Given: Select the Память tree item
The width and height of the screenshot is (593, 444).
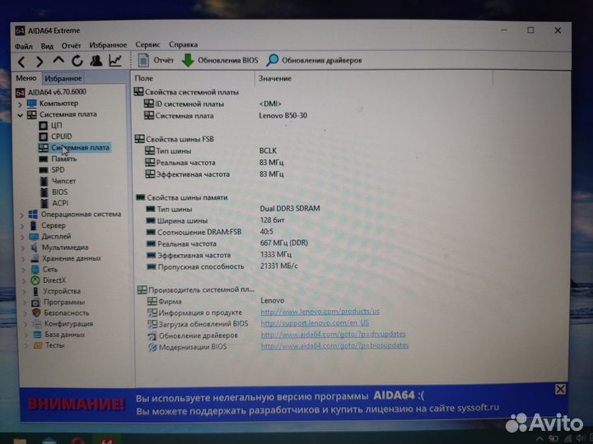Looking at the screenshot, I should (64, 159).
